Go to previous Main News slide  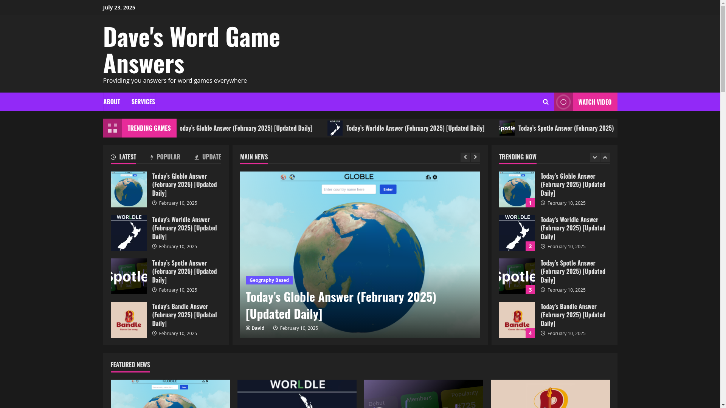465,157
